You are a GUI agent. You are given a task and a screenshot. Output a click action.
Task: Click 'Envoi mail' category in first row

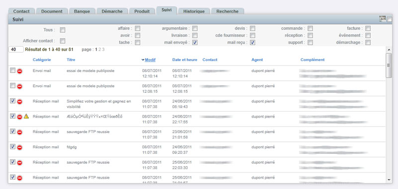pyautogui.click(x=42, y=71)
